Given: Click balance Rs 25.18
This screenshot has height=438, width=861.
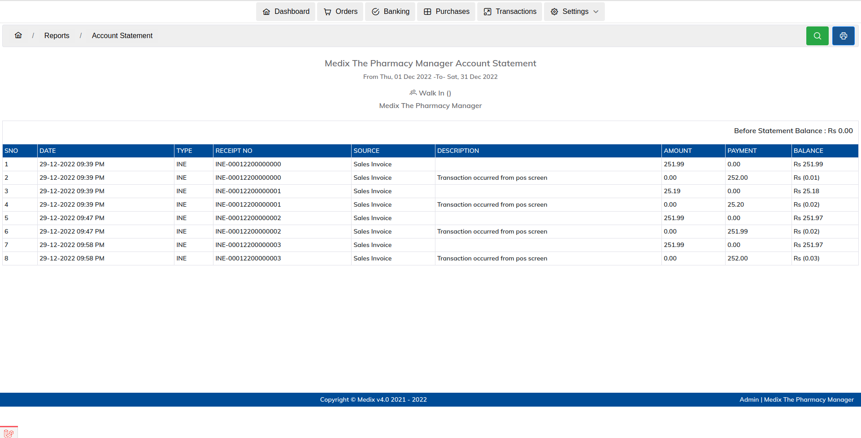Looking at the screenshot, I should click(x=806, y=191).
